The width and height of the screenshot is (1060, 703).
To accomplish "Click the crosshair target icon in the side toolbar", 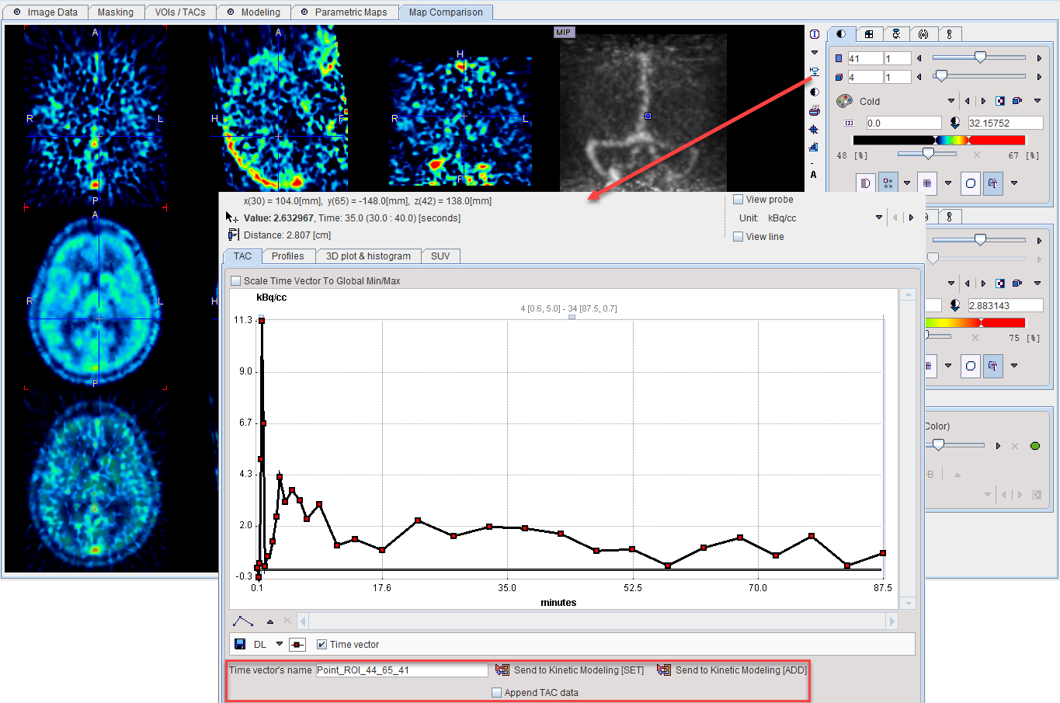I will [814, 130].
